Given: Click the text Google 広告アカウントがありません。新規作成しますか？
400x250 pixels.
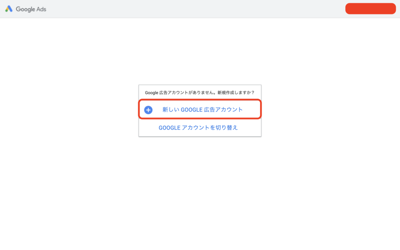Looking at the screenshot, I should coord(200,93).
